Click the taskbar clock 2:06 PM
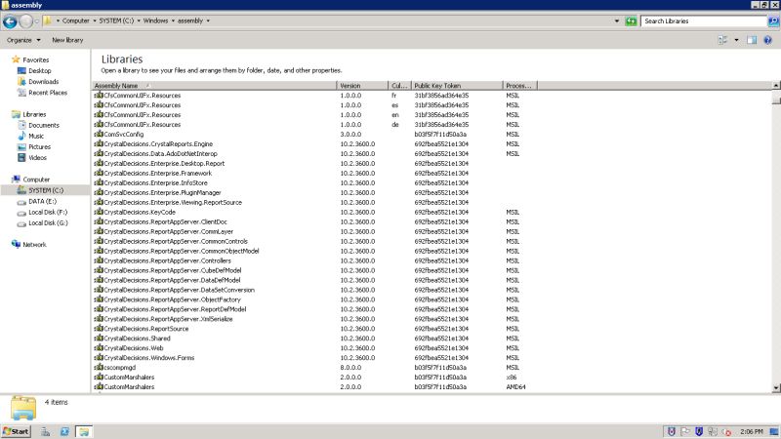Viewport: 781px width, 439px height. coord(751,431)
